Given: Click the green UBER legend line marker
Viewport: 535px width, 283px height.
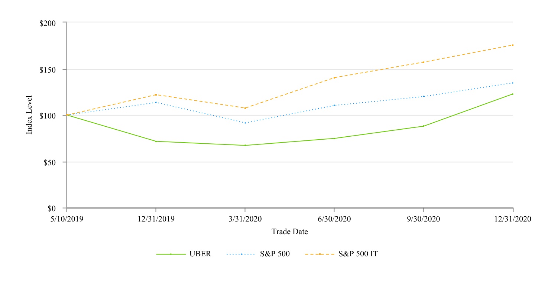Looking at the screenshot, I should pos(171,254).
